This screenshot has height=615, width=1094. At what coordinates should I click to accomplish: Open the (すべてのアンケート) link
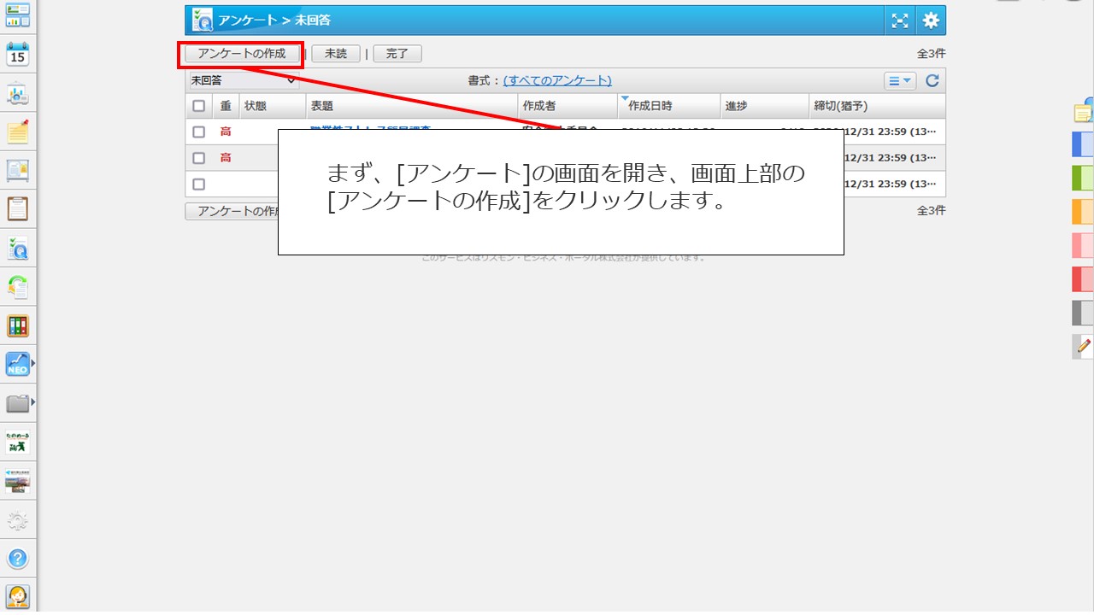coord(557,80)
